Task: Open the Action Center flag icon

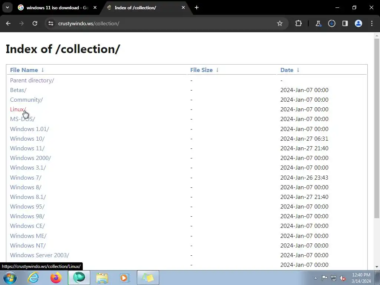Action: pyautogui.click(x=324, y=278)
